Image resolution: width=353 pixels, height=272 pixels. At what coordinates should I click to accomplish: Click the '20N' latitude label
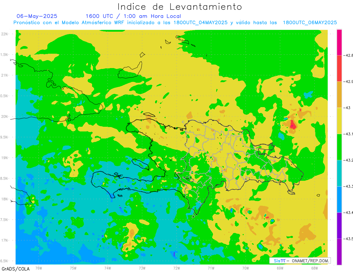coord(4,116)
